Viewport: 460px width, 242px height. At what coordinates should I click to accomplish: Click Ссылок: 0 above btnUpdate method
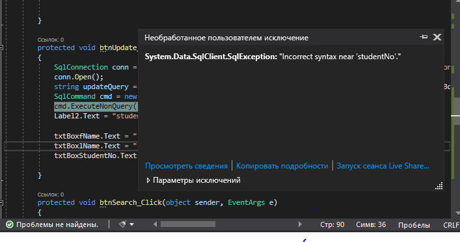(51, 40)
